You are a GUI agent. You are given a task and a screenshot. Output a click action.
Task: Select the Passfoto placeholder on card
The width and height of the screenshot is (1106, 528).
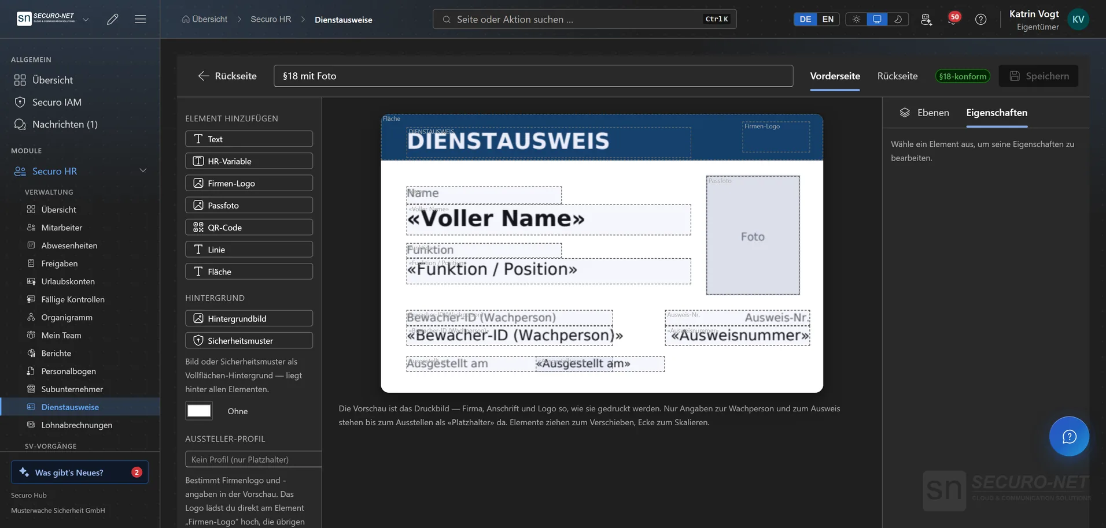(753, 236)
